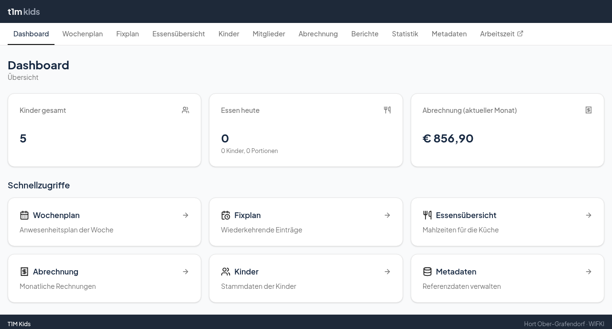Click the arrow on the Metadaten shortcut card

tap(589, 272)
